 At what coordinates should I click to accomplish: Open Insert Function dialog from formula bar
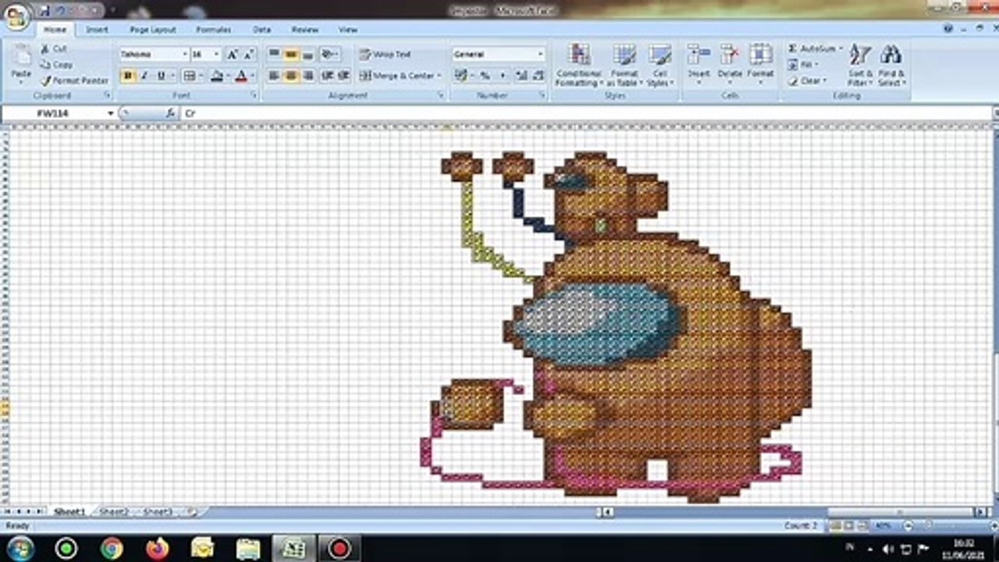click(170, 113)
